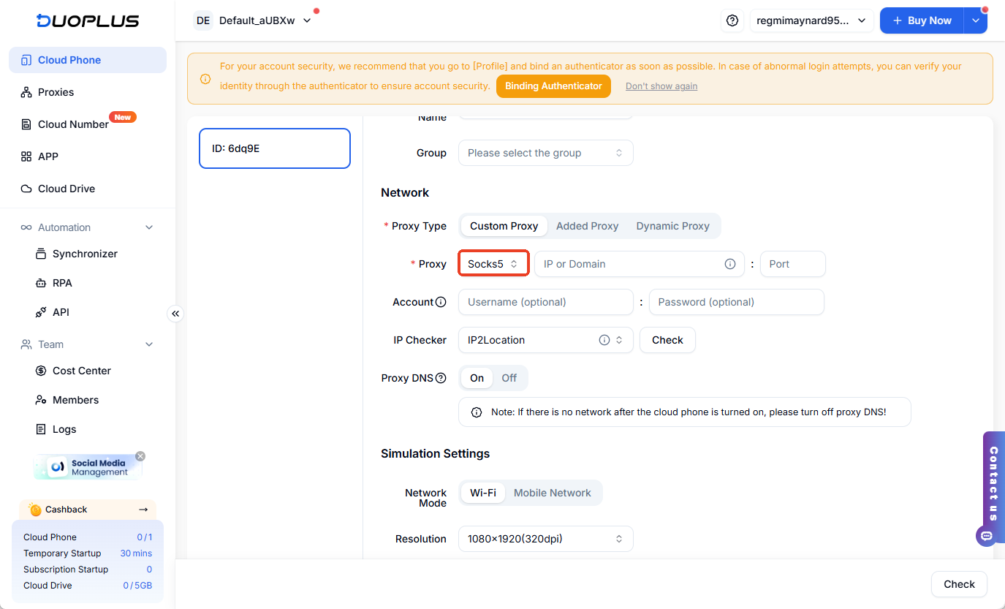Close the Social Media Management banner

140,456
